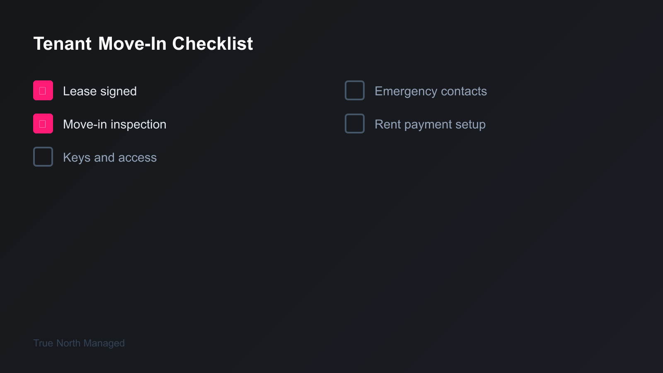Click the Tenant Move-In Checklist title
This screenshot has width=663, height=373.
coord(143,44)
